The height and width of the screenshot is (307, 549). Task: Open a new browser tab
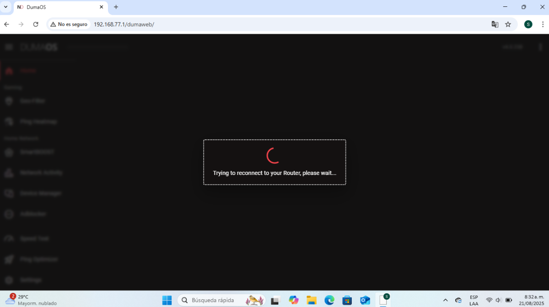pyautogui.click(x=116, y=7)
